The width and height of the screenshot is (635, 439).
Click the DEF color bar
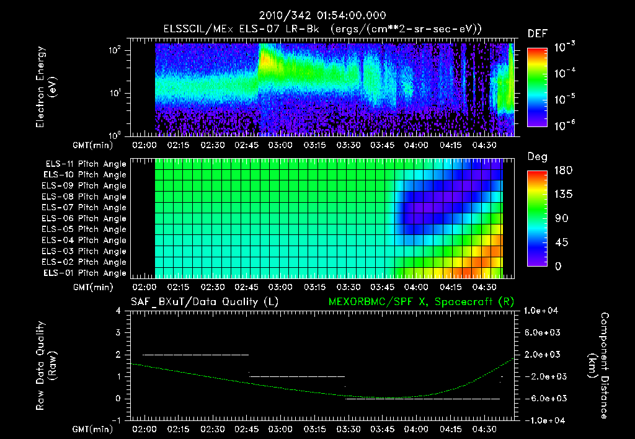537,87
